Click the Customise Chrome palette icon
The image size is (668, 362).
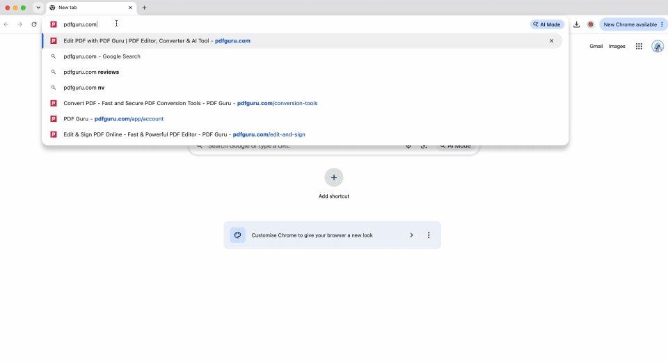[x=238, y=235]
